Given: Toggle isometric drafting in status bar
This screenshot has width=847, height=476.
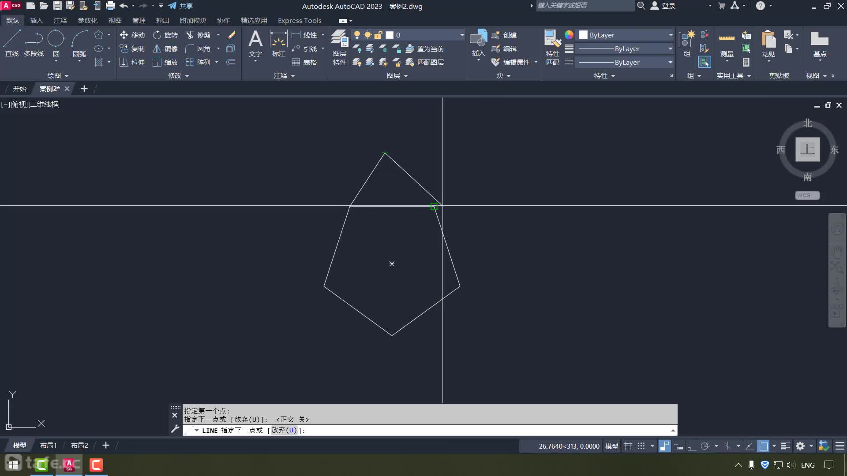Looking at the screenshot, I should click(728, 446).
